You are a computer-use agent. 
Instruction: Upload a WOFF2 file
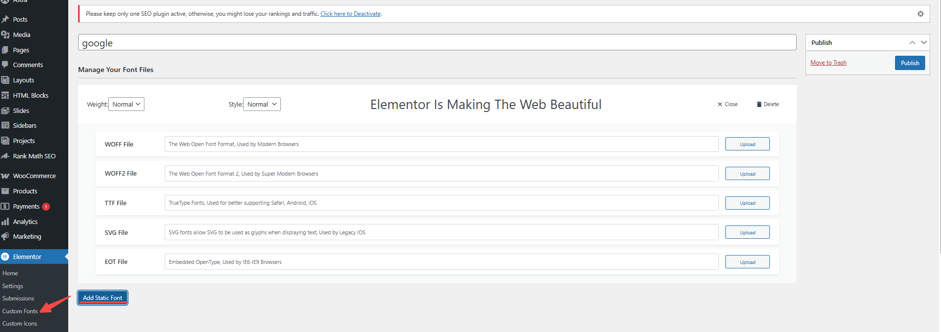tap(747, 174)
